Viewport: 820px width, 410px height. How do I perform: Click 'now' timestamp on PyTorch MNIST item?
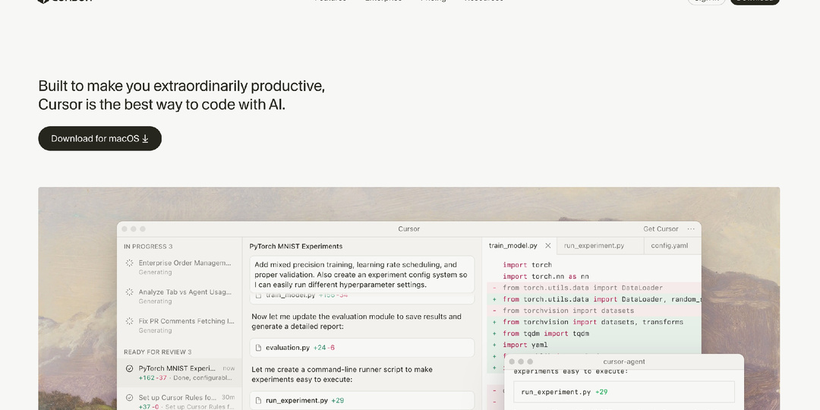[229, 369]
